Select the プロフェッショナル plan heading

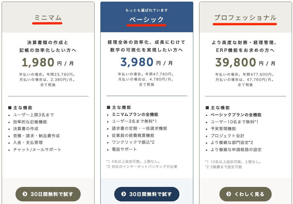tap(245, 18)
